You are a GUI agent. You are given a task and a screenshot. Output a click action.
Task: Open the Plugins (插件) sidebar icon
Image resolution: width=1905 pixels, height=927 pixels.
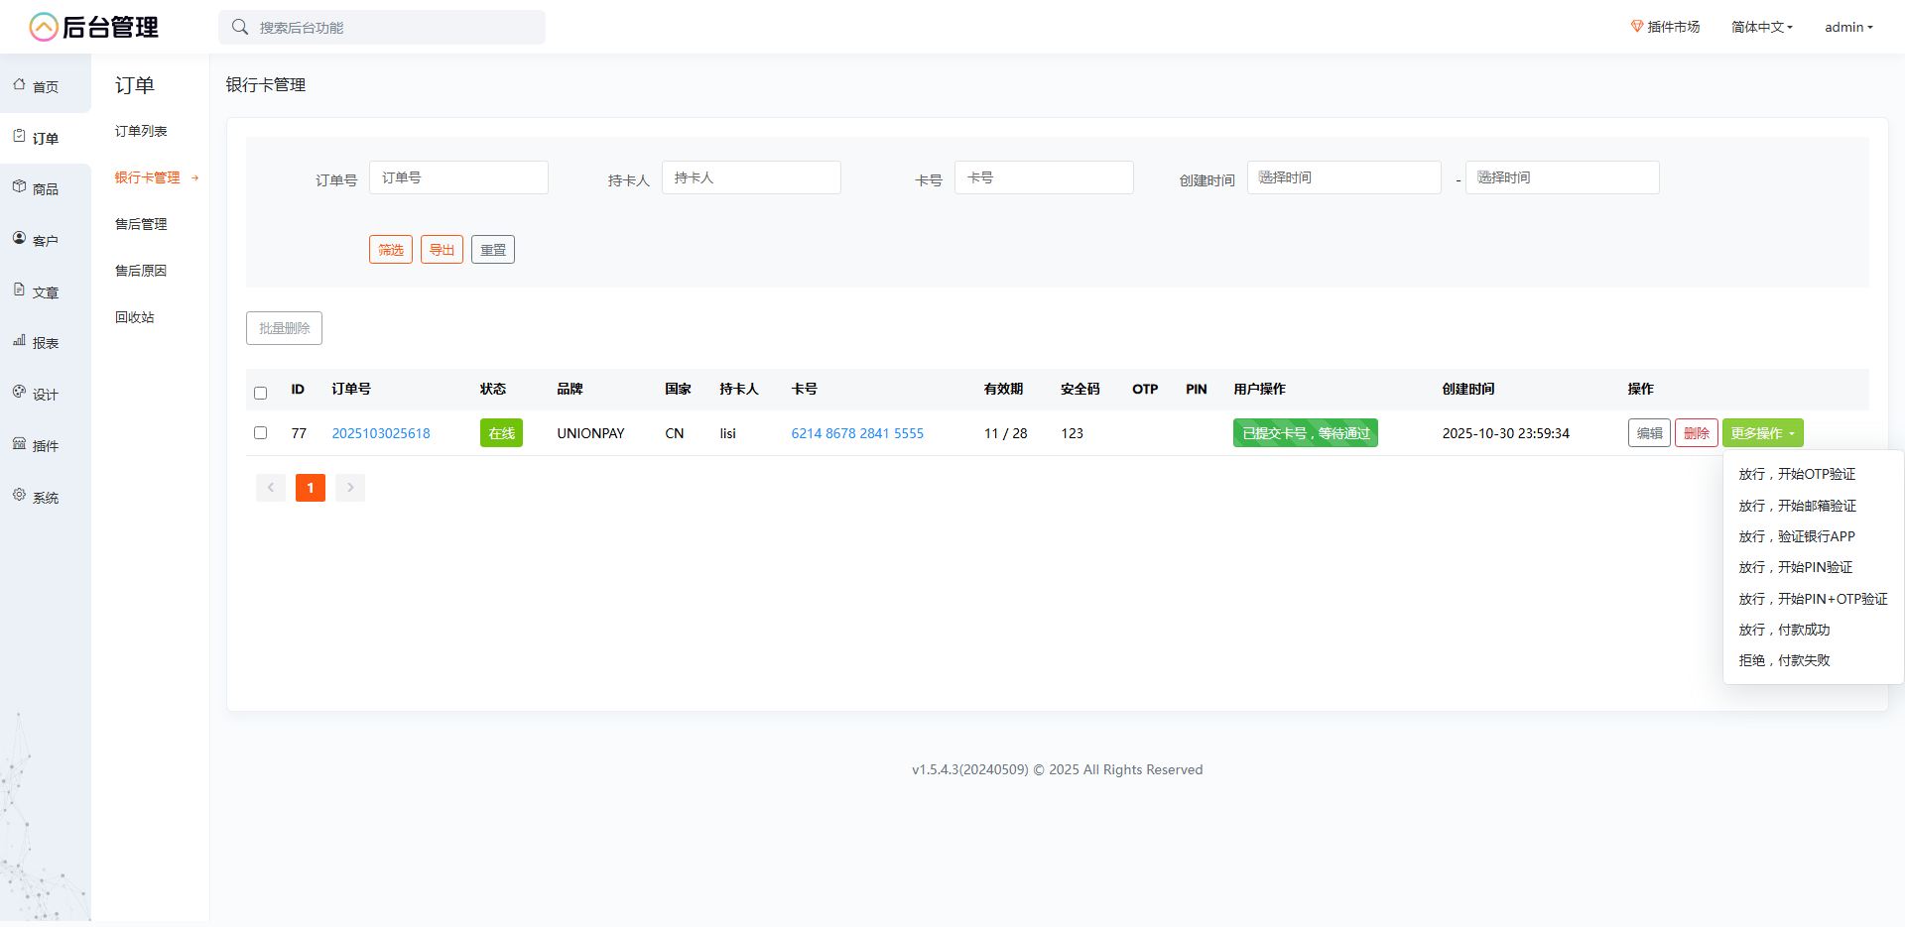pyautogui.click(x=20, y=444)
